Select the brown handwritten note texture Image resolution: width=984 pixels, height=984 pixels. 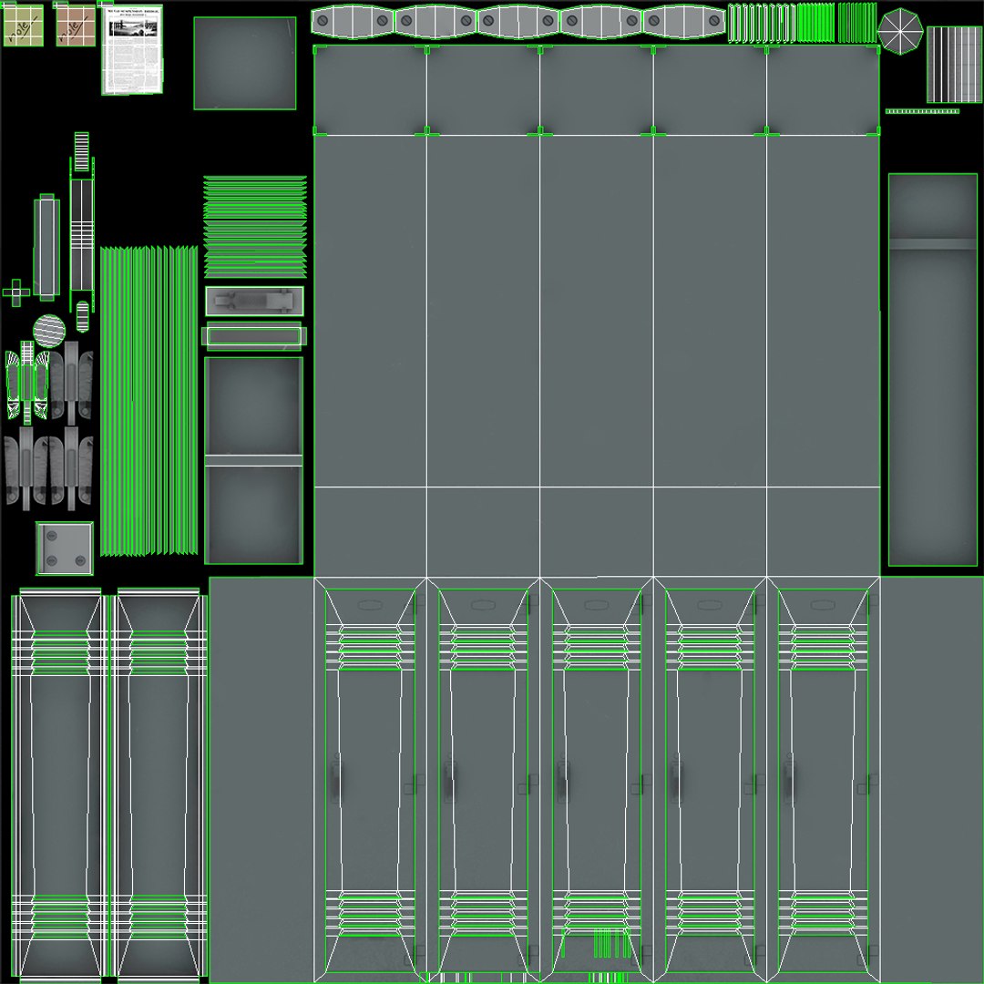76,26
